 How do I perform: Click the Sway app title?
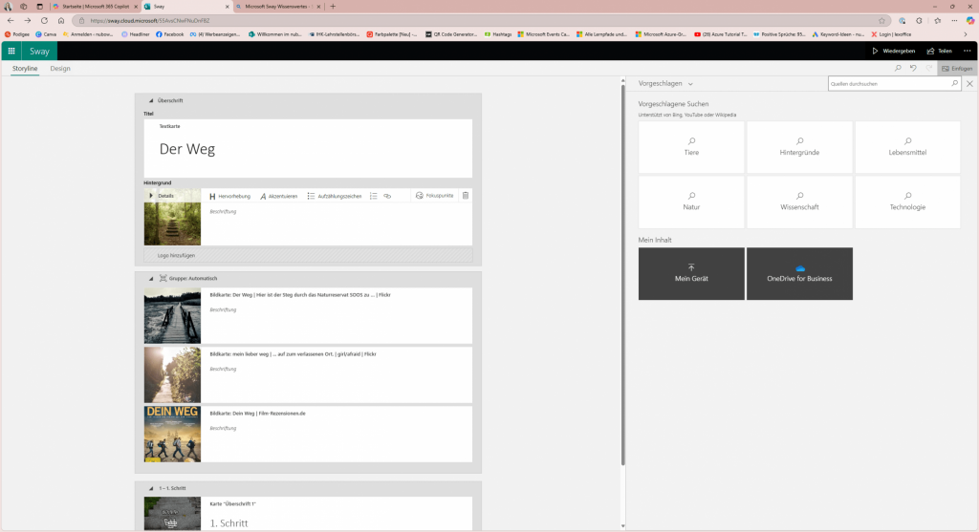point(39,52)
